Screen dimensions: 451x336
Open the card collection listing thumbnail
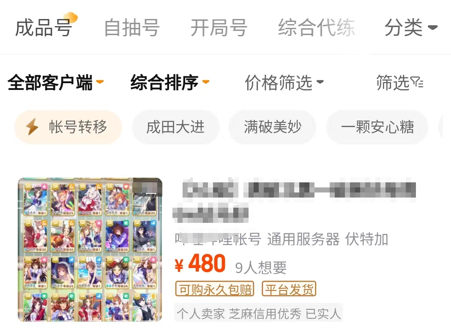(90, 249)
